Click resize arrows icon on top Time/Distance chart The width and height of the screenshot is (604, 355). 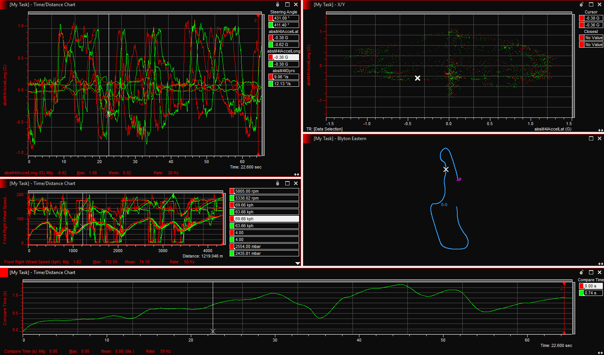(x=296, y=174)
